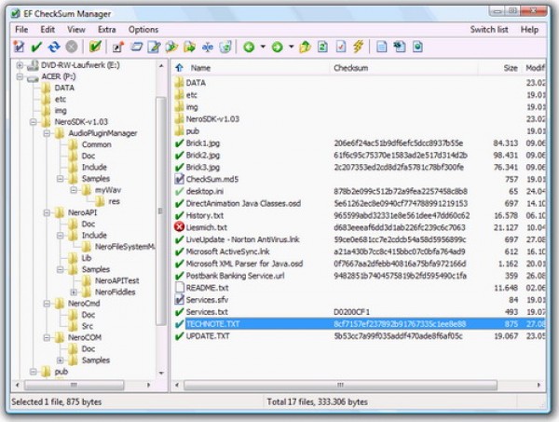Viewport: 559px width, 422px height.
Task: Click the rename toolbar icon
Action: point(208,47)
